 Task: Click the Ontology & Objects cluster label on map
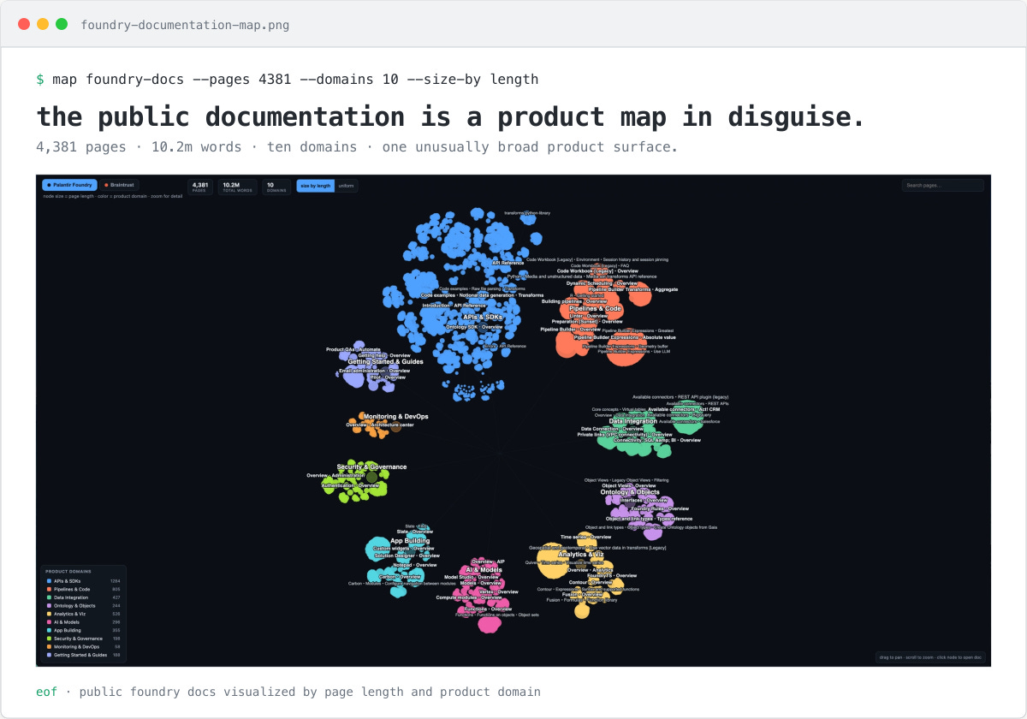click(x=630, y=492)
